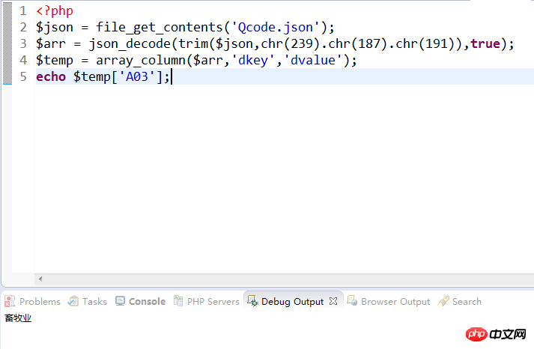Close the Debug Output view
Image resolution: width=534 pixels, height=349 pixels.
click(x=333, y=301)
